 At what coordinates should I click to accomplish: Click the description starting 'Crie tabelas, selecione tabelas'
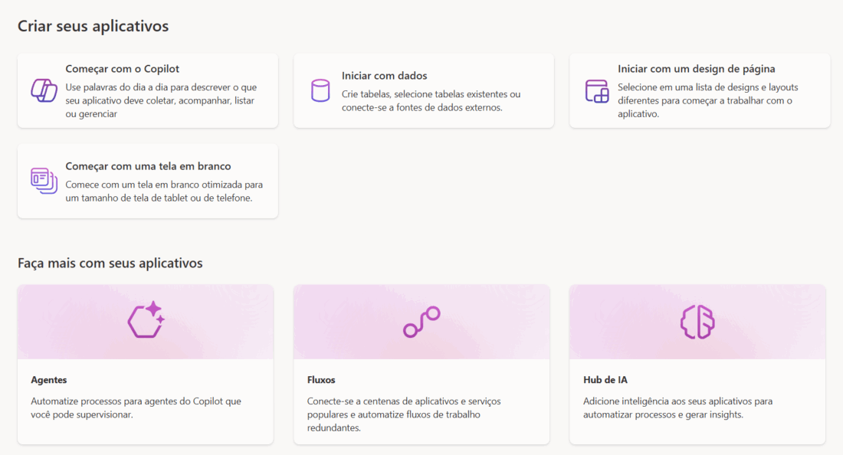pos(431,100)
